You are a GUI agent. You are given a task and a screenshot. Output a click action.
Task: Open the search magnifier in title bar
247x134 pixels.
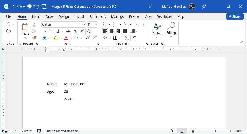coord(151,6)
